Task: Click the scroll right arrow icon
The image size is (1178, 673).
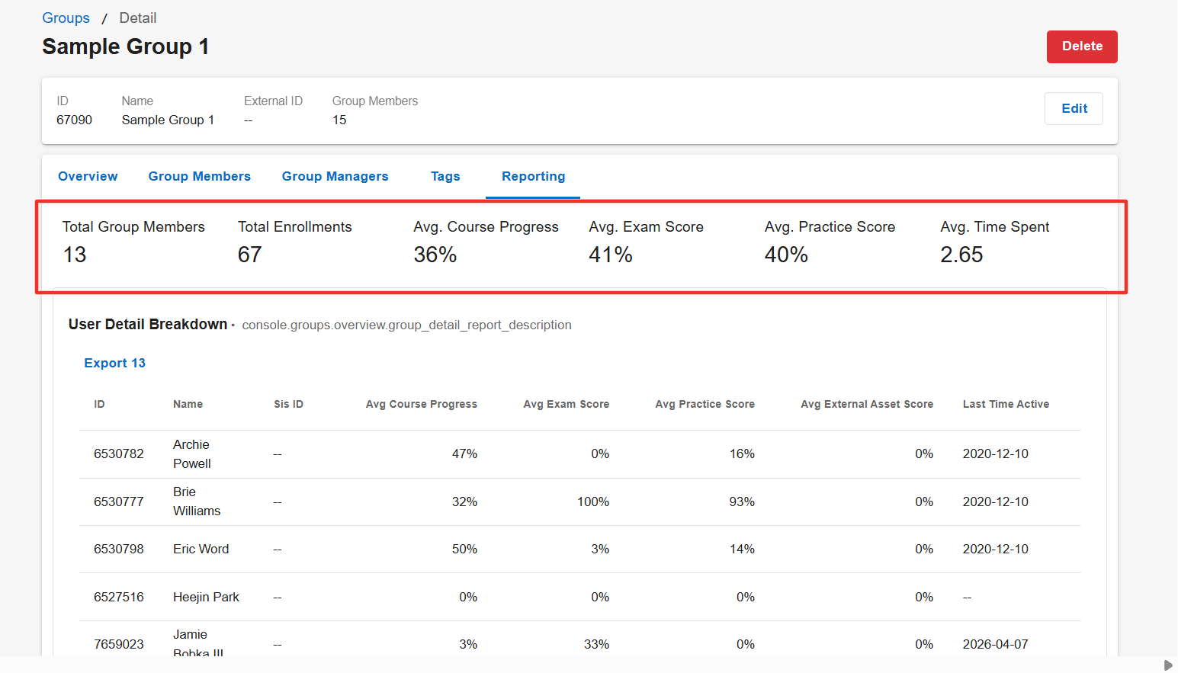Action: (1167, 665)
